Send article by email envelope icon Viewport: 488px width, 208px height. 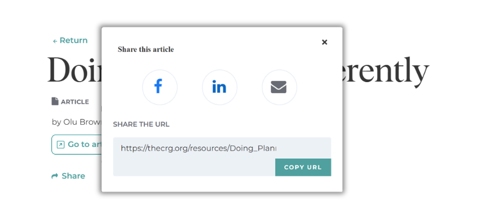pyautogui.click(x=279, y=87)
